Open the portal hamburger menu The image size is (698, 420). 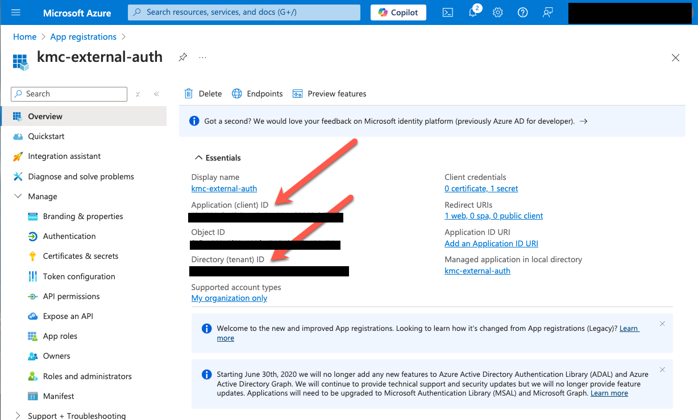click(15, 12)
